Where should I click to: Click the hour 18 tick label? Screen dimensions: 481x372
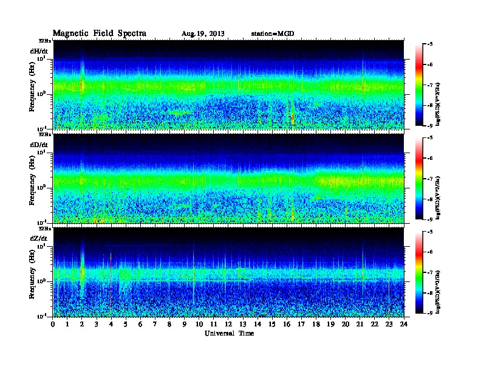(316, 324)
